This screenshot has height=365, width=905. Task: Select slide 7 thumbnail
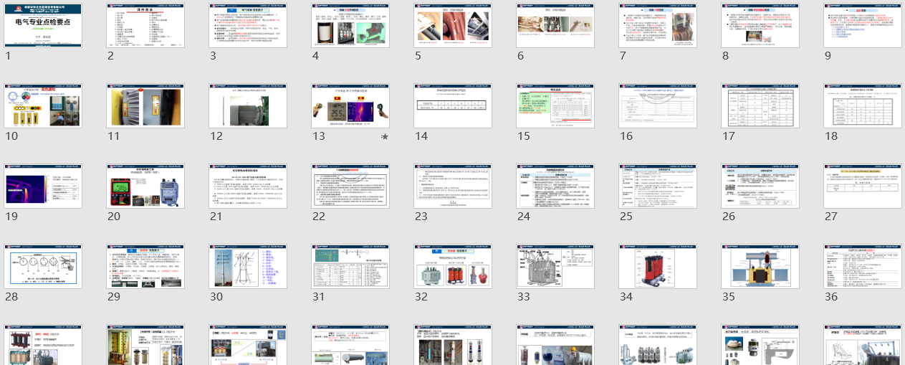(x=658, y=25)
